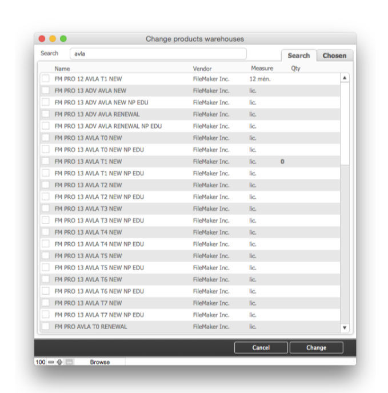Screen dimensions: 388x393
Task: Tick checkbox for FM PRO 13 ADV AVLA RENEWAL
Action: pyautogui.click(x=45, y=114)
